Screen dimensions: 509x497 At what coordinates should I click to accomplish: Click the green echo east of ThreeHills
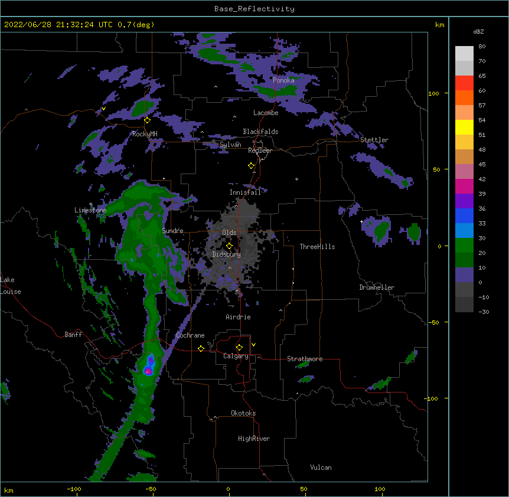381,230
